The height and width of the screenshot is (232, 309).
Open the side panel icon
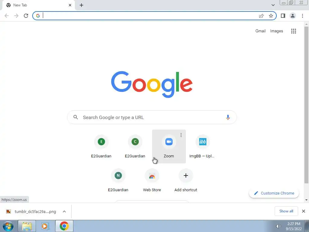(x=283, y=16)
